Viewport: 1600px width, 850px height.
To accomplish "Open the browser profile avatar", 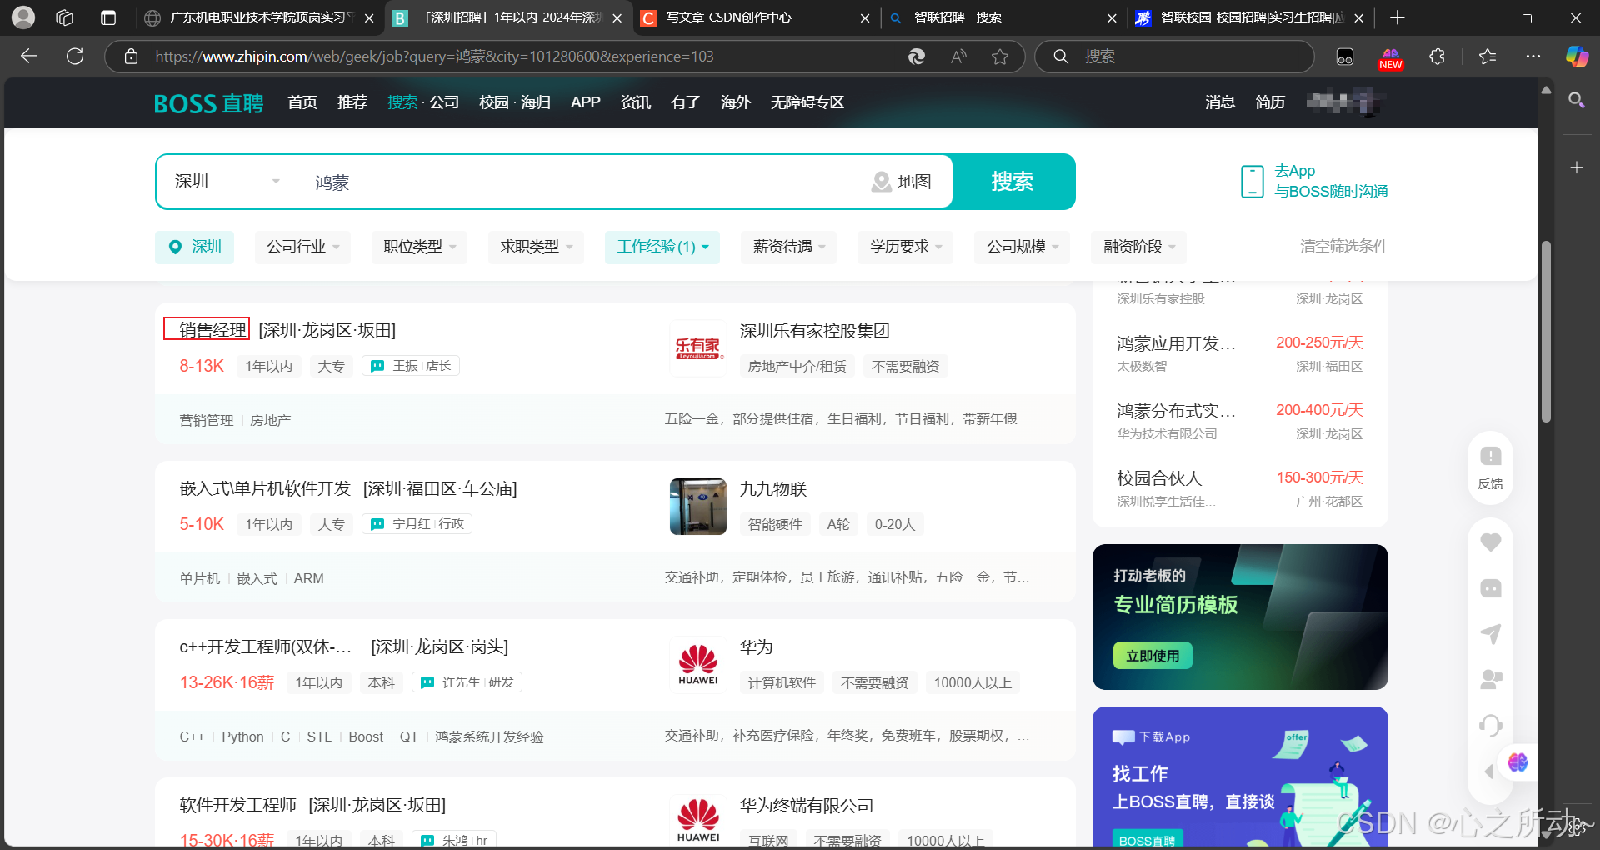I will click(23, 17).
